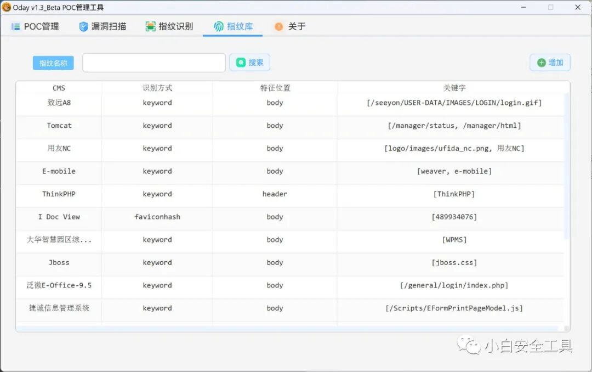
Task: Click the [jboss.css] keyword cell
Action: (x=454, y=262)
